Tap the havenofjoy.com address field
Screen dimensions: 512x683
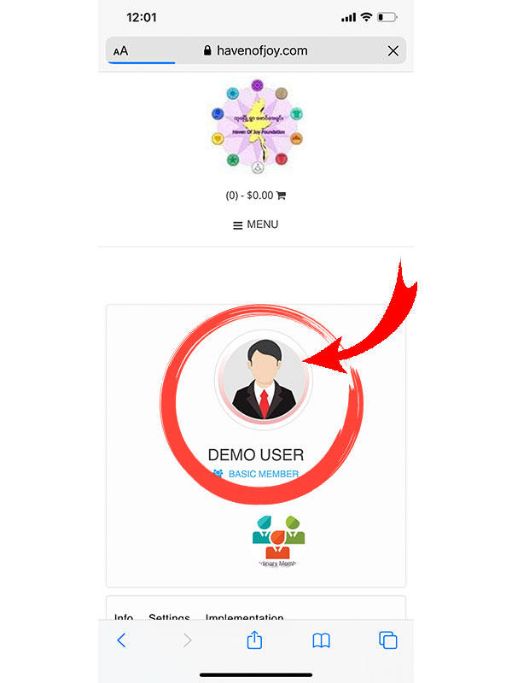click(x=256, y=51)
